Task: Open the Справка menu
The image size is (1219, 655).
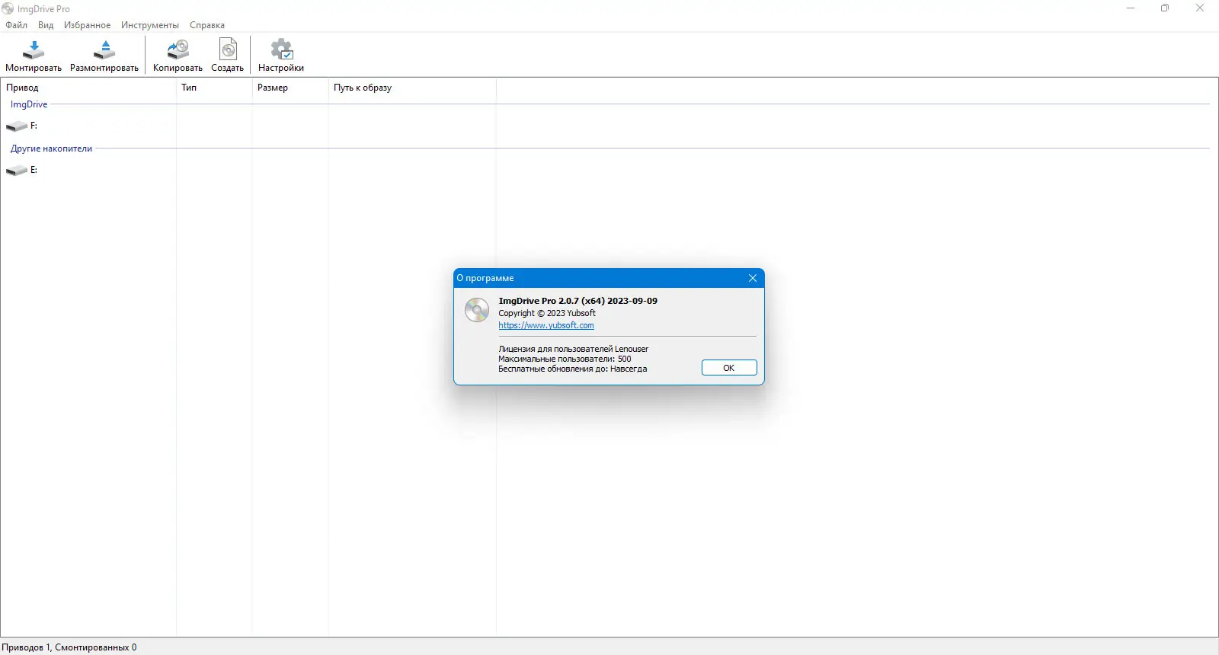Action: [x=207, y=25]
